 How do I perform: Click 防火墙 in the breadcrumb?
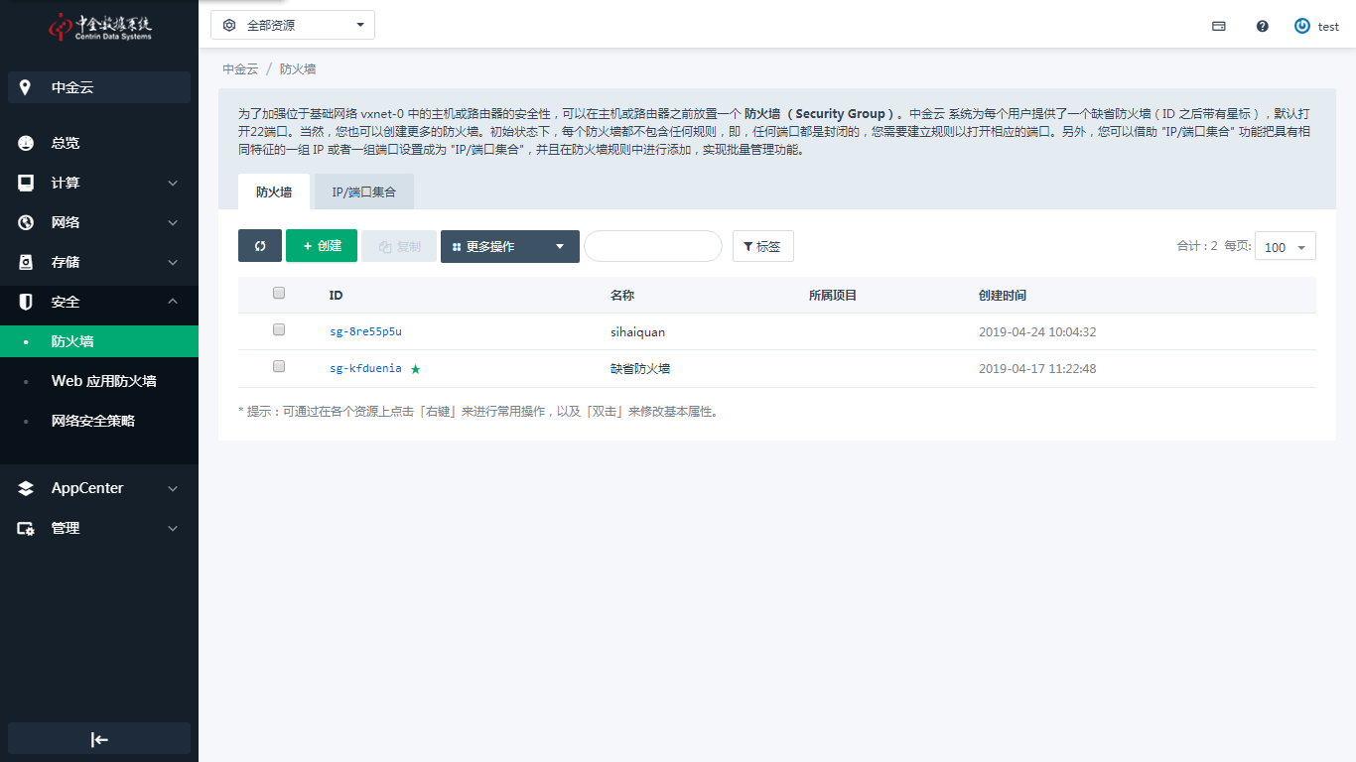click(298, 69)
